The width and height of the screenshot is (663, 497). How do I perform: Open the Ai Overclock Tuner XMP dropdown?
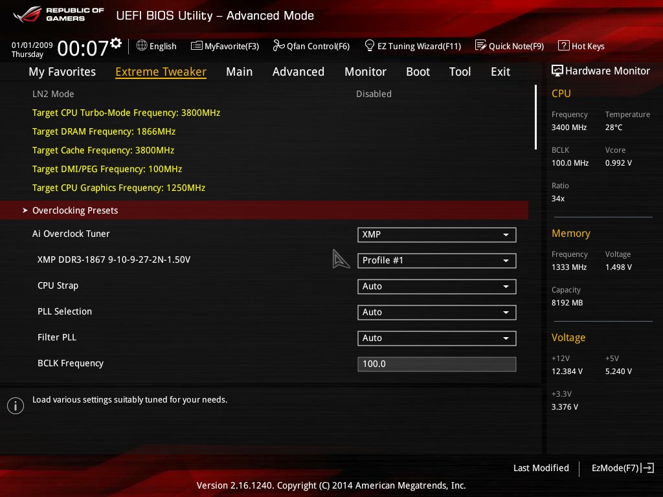click(x=437, y=234)
